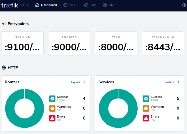This screenshot has width=187, height=134.
Task: Click Services Success count 5
Action: (x=178, y=98)
